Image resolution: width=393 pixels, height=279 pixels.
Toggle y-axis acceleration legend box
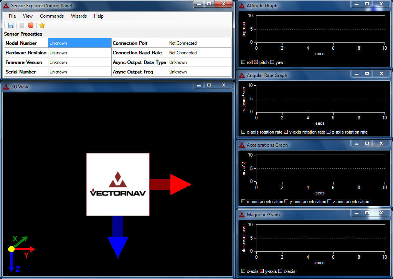coord(286,201)
